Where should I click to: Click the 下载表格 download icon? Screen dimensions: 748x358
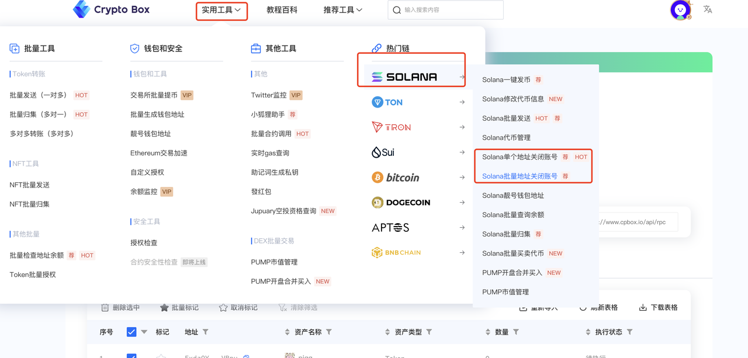[643, 308]
